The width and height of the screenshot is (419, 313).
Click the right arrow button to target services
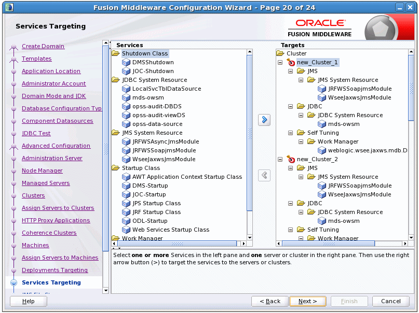(264, 120)
